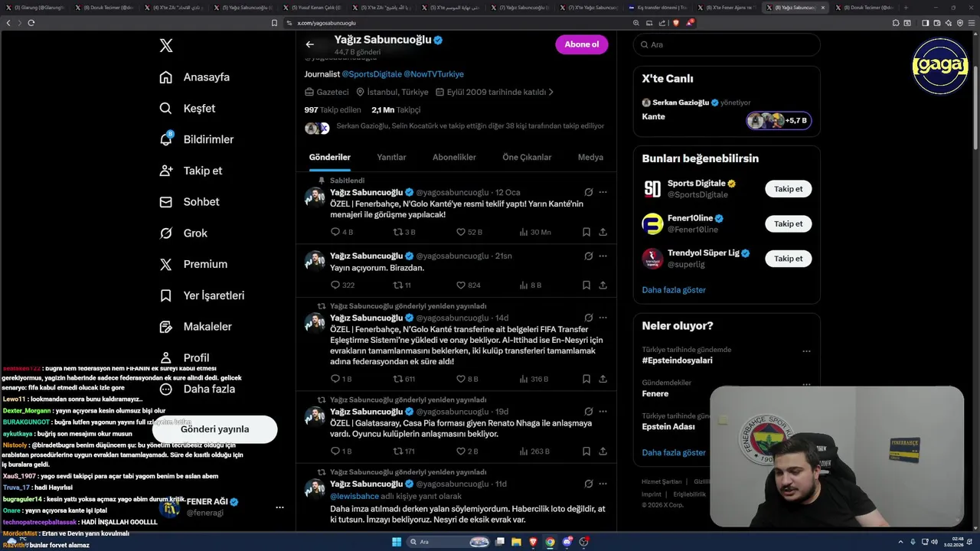Reply to pinned Kanté teklif post
Screen dimensions: 980x551
click(341, 232)
